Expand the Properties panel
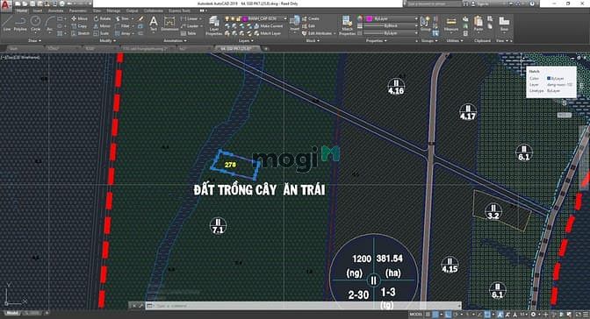This screenshot has height=319, width=590. [x=376, y=40]
